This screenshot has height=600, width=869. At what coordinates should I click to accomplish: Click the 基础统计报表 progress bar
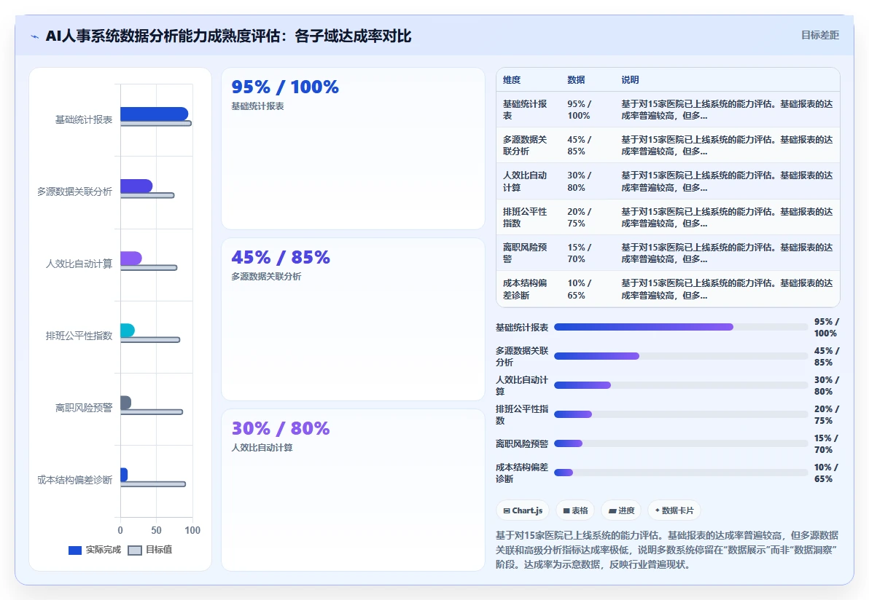pyautogui.click(x=681, y=327)
